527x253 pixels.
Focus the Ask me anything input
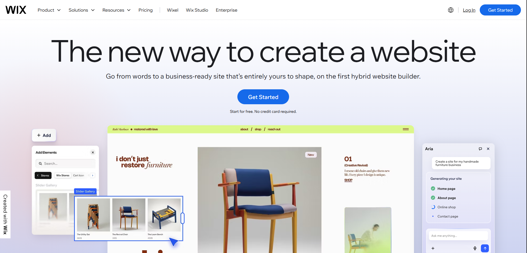458,236
